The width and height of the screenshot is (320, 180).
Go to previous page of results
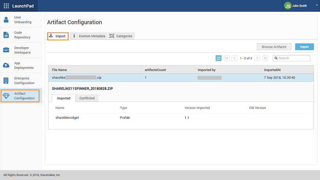[x=234, y=58]
